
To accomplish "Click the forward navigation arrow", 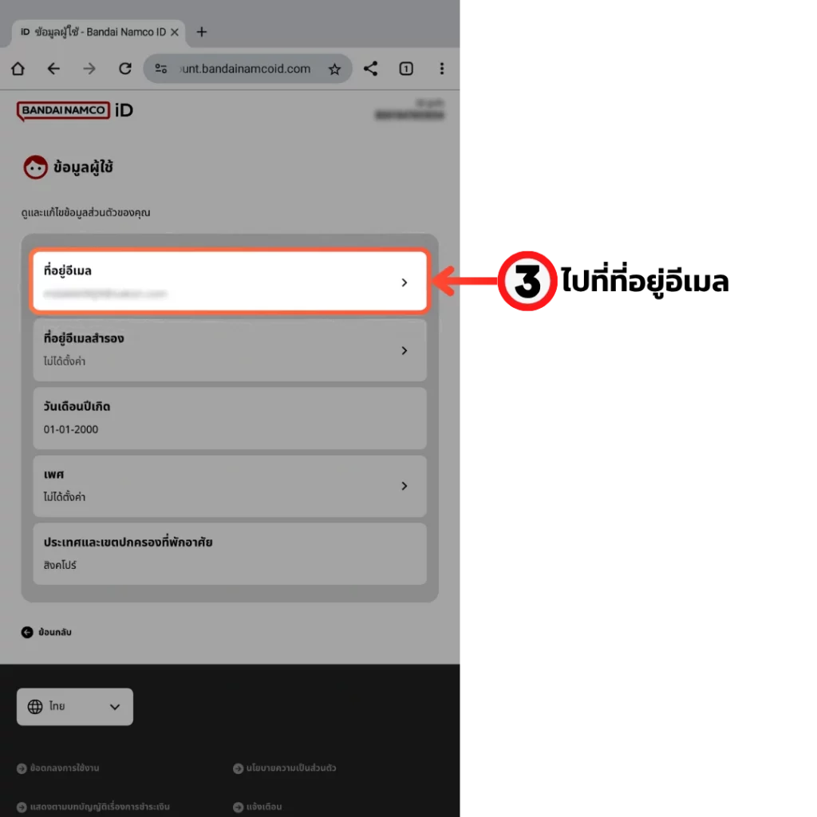I will pos(89,69).
